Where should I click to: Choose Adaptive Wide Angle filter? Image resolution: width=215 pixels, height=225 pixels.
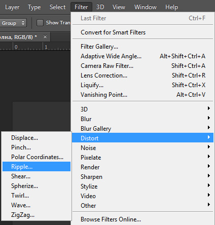pos(142,56)
